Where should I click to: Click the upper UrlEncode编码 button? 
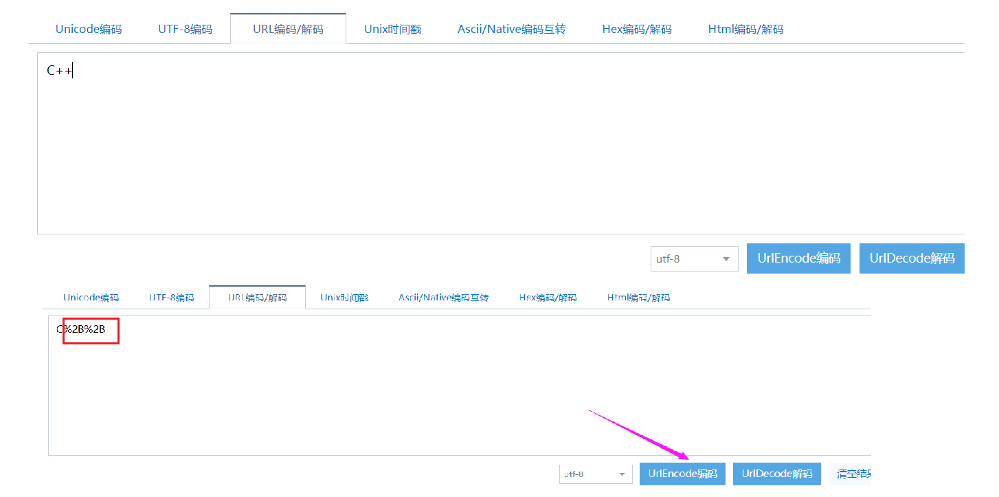click(x=798, y=258)
